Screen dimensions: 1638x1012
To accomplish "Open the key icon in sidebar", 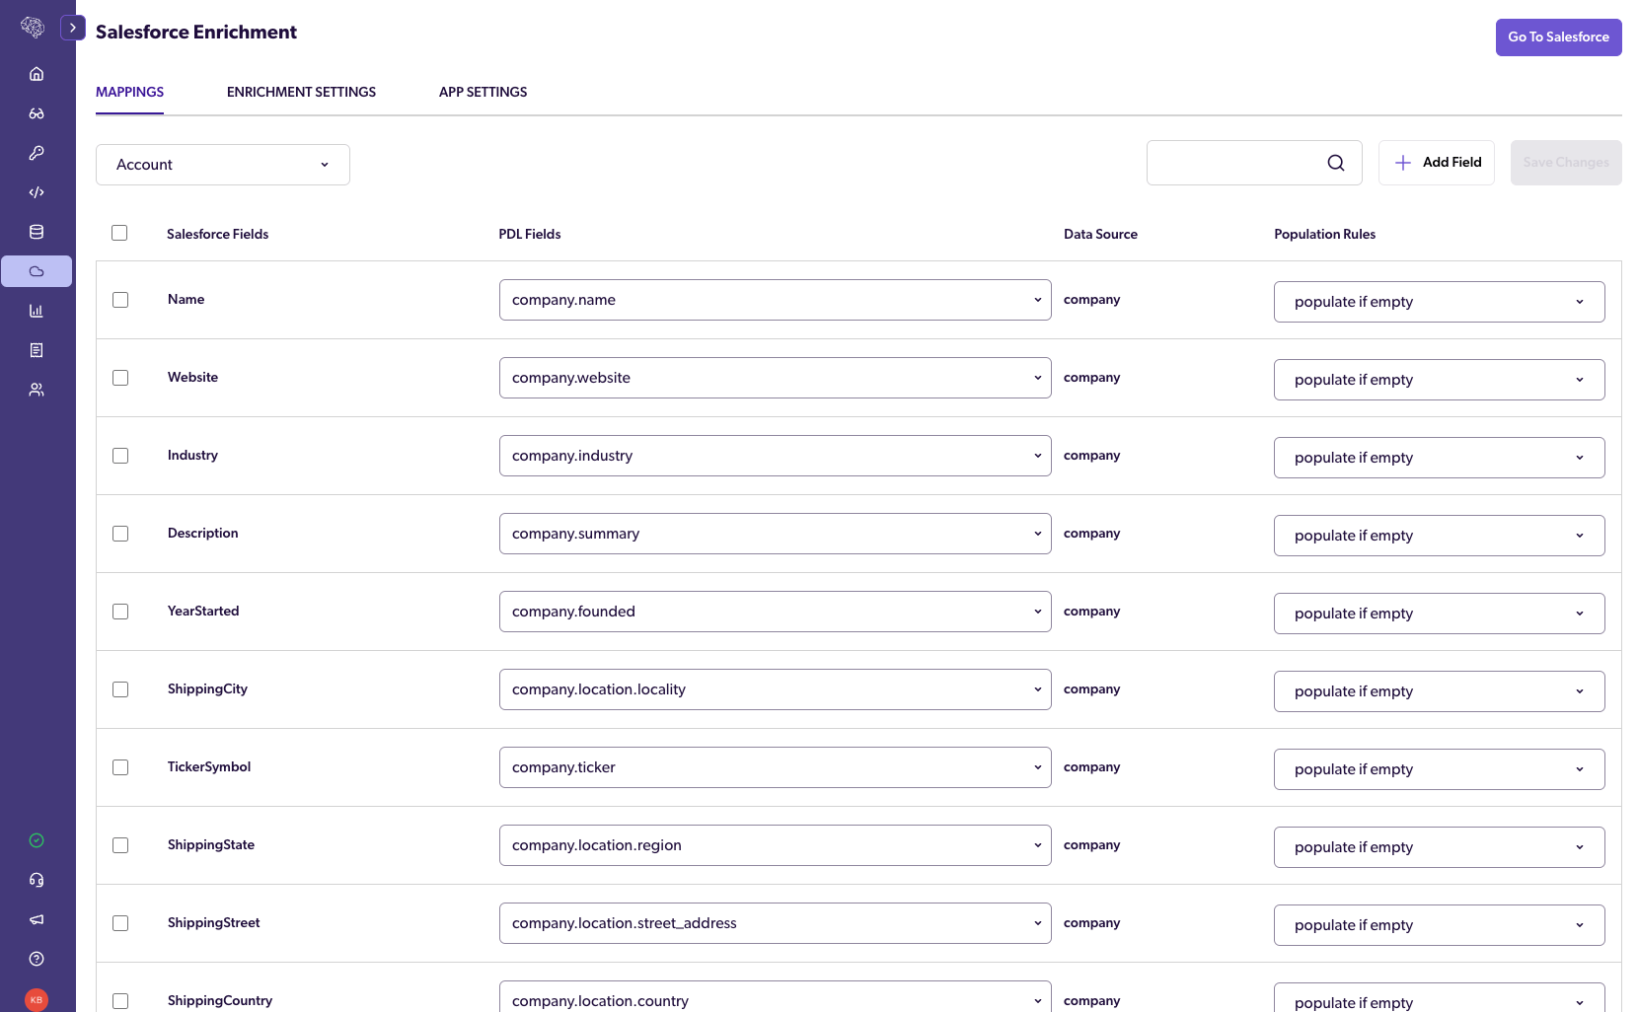I will (x=37, y=153).
